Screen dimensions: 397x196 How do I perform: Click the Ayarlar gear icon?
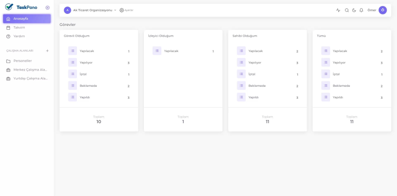pos(122,10)
